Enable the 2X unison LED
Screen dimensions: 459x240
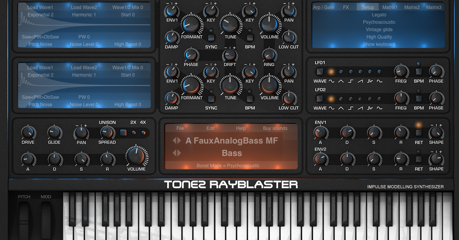pyautogui.click(x=134, y=133)
